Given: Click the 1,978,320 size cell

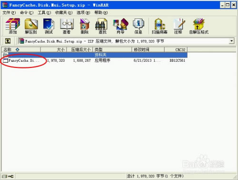Looking at the screenshot, I should (x=56, y=60).
